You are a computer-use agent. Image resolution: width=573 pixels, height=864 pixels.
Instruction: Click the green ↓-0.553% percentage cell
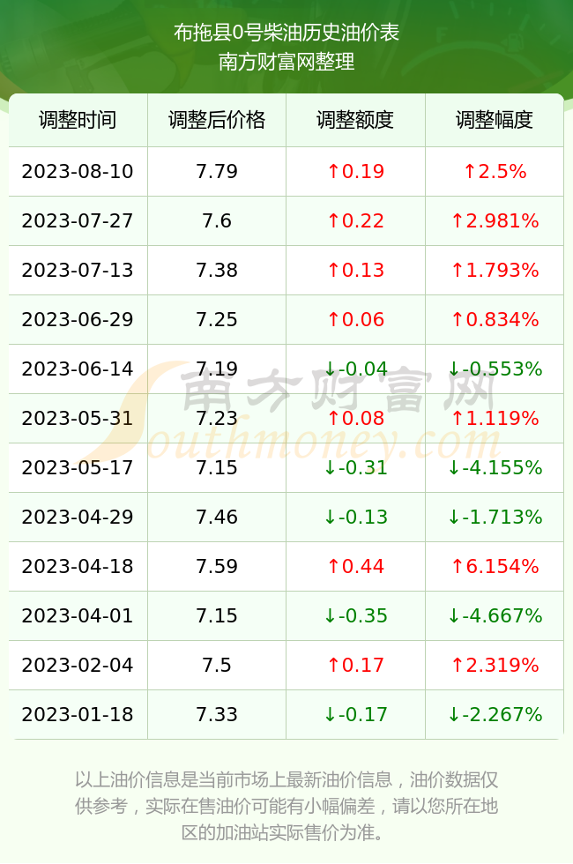495,369
